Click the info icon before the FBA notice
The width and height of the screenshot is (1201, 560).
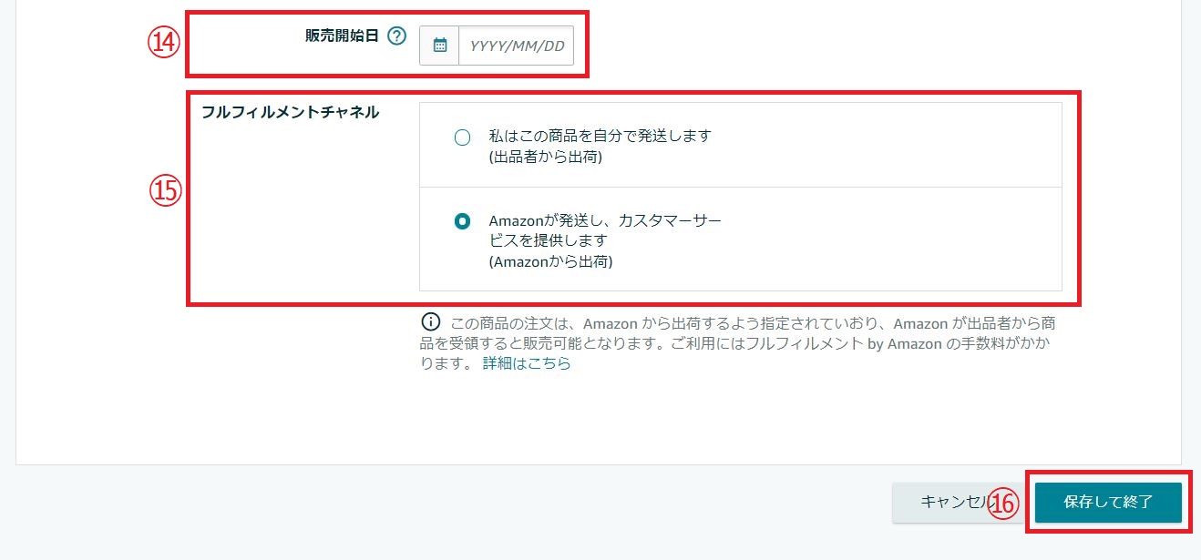[x=430, y=322]
